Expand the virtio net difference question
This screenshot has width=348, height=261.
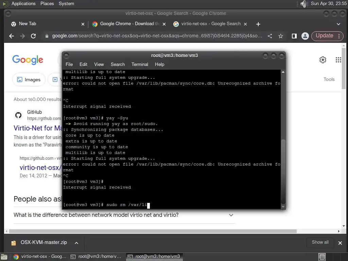[231, 215]
